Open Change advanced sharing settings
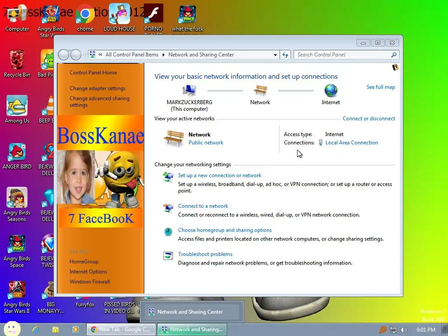Image resolution: width=448 pixels, height=336 pixels. click(99, 101)
